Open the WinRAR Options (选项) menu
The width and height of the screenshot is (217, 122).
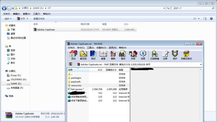point(113,47)
